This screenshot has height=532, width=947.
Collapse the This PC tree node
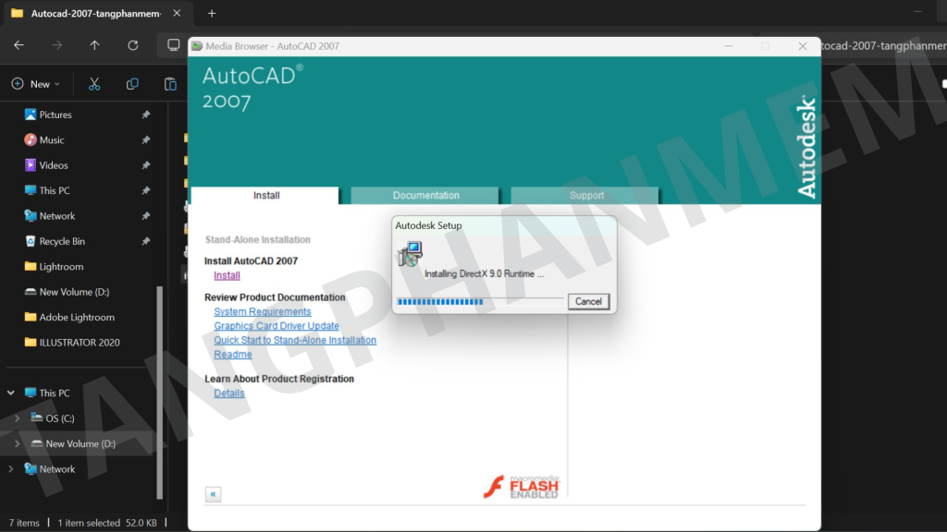(11, 393)
